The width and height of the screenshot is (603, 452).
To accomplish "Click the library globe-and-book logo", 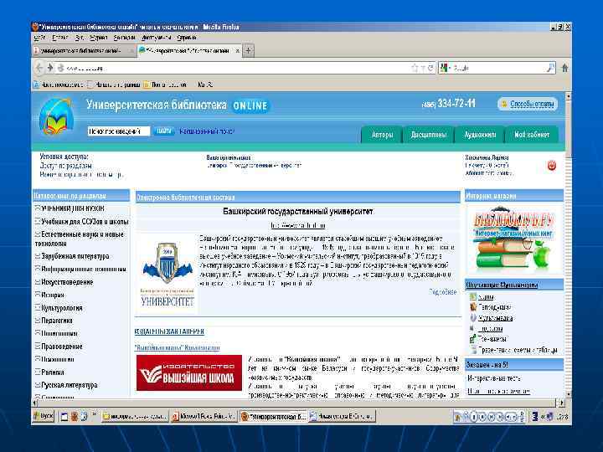I will (56, 117).
